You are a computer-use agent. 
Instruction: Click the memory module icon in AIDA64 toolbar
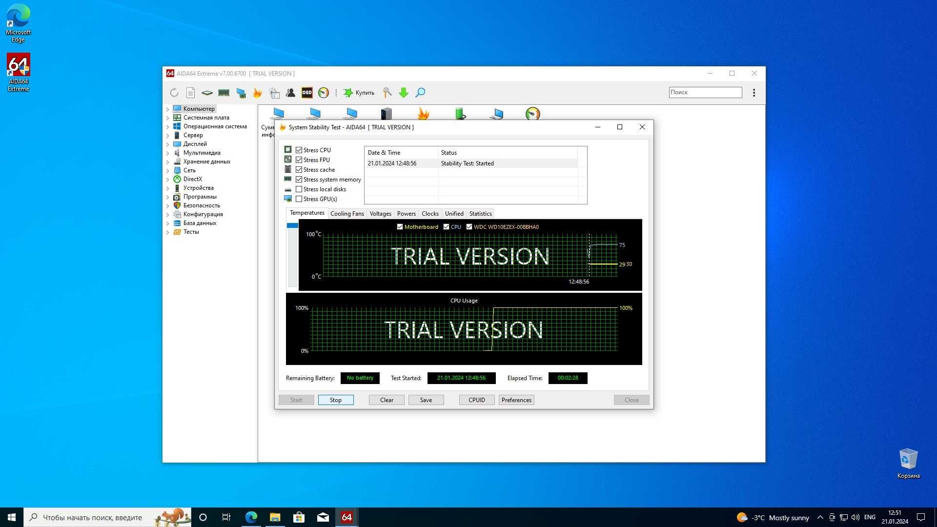(x=224, y=93)
